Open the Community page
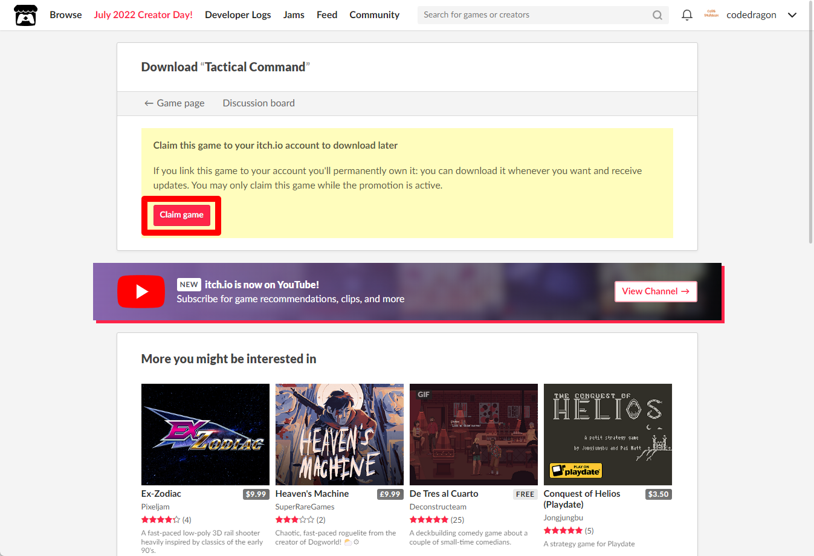Image resolution: width=814 pixels, height=556 pixels. pyautogui.click(x=374, y=15)
